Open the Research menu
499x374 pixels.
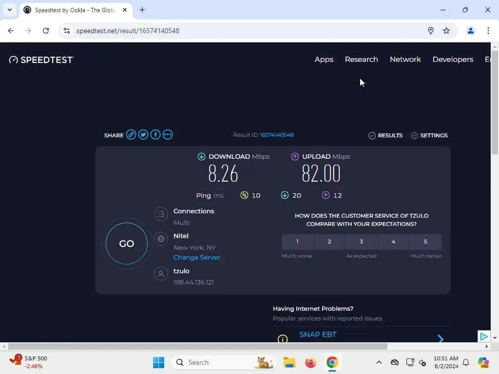362,59
